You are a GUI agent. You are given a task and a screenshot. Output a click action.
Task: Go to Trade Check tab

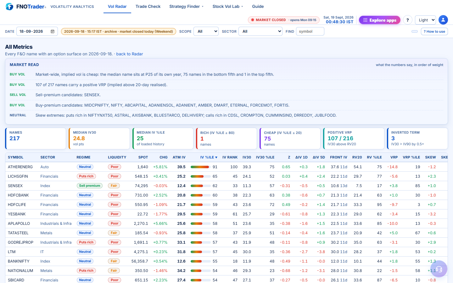click(x=148, y=6)
